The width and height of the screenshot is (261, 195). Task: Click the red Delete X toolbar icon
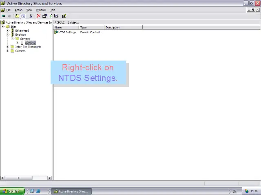pos(38,16)
